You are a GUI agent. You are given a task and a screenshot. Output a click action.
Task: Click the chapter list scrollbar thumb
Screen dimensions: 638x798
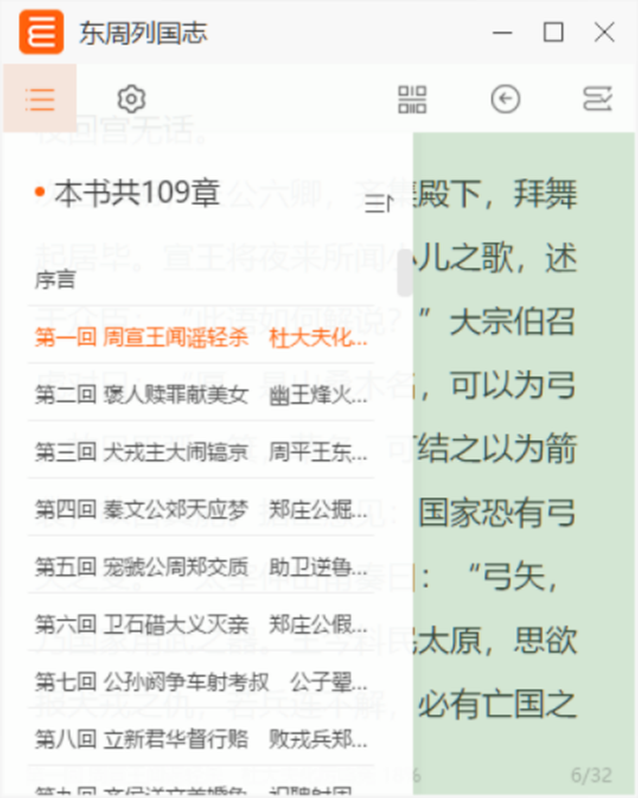point(405,272)
